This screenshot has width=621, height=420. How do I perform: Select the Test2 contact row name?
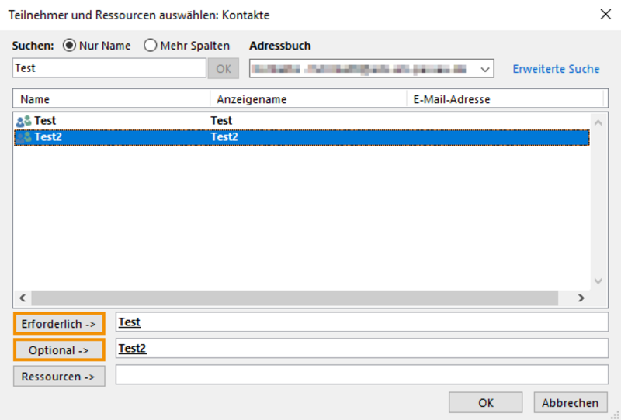pyautogui.click(x=48, y=137)
